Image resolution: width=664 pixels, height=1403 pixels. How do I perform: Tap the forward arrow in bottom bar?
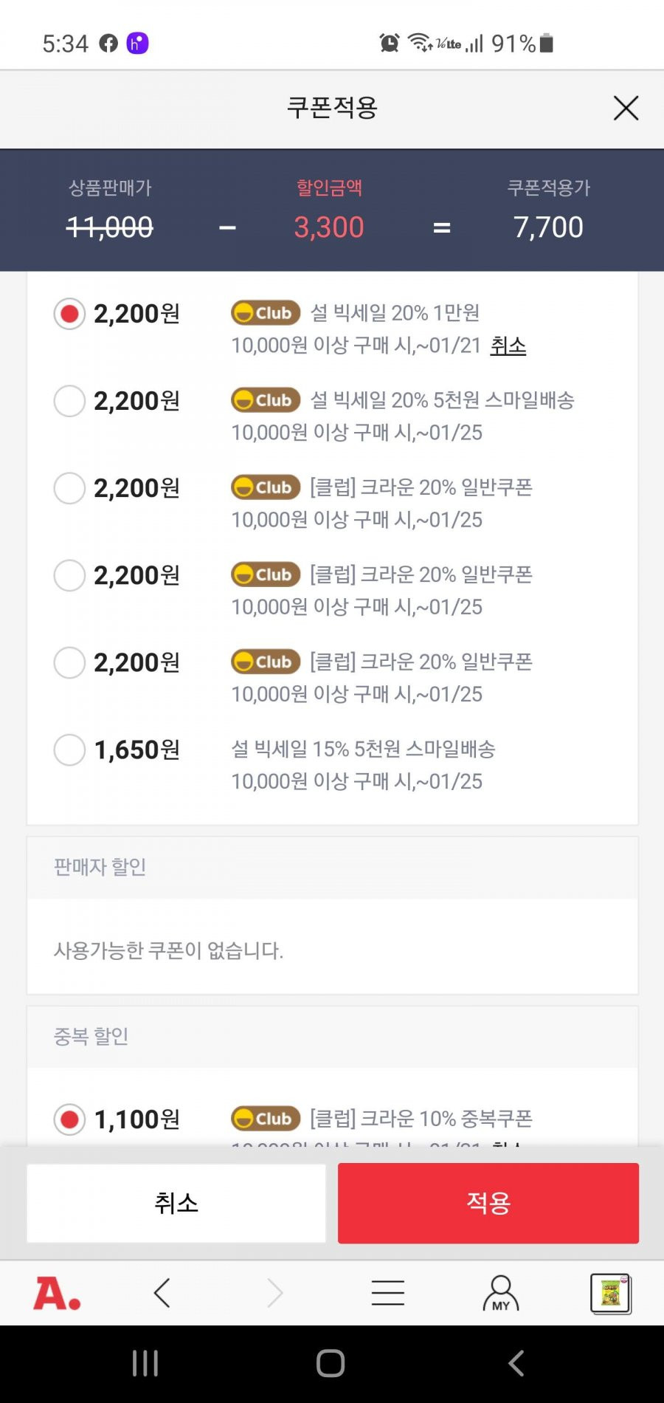(x=274, y=1293)
